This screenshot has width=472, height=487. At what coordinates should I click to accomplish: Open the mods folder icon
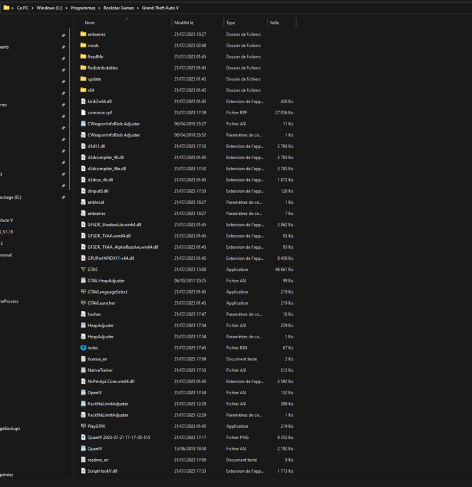coord(83,45)
